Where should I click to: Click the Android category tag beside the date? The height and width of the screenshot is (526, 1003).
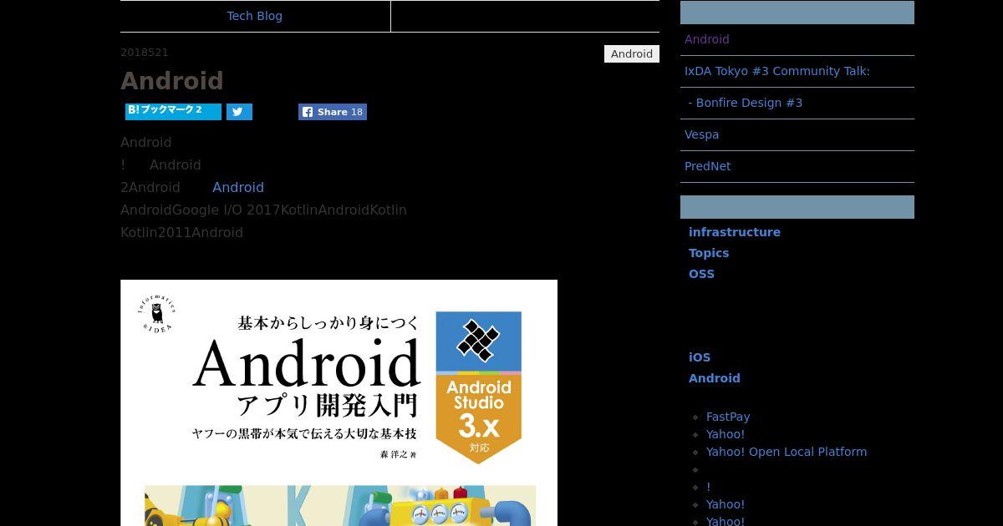coord(632,54)
